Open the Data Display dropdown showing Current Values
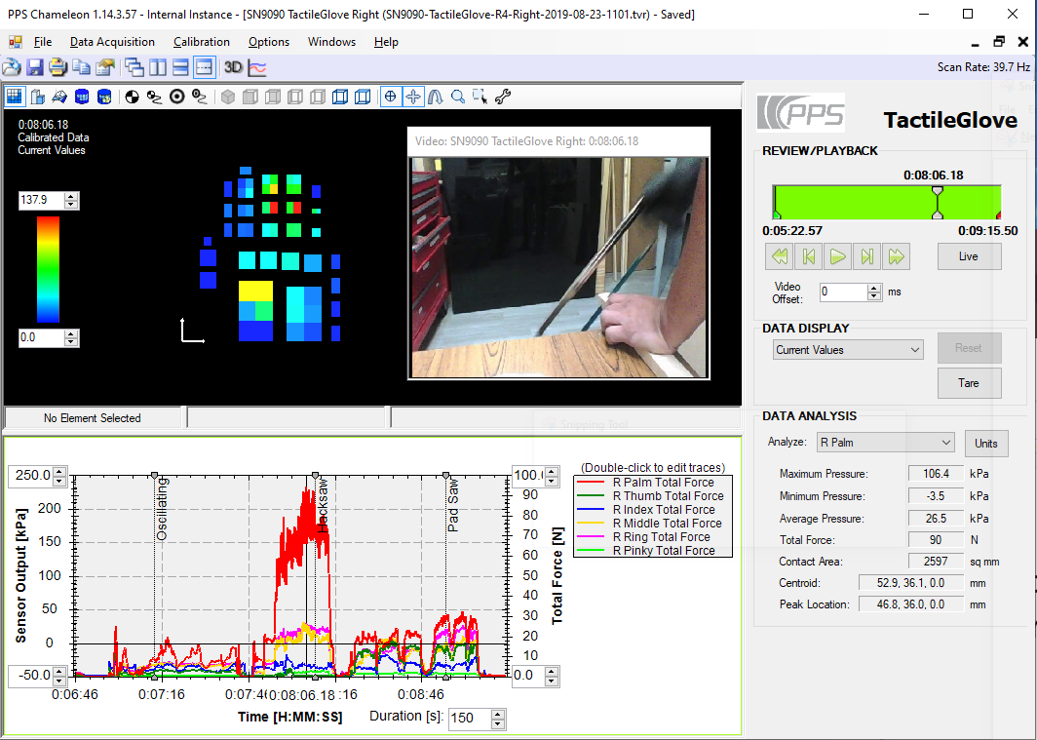Viewport: 1037px width, 740px height. [846, 348]
